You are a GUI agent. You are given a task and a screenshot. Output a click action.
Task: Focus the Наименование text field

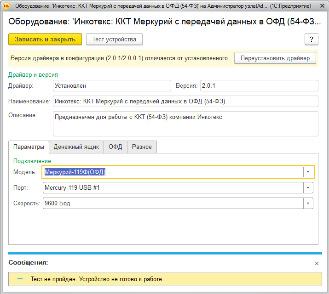point(185,102)
